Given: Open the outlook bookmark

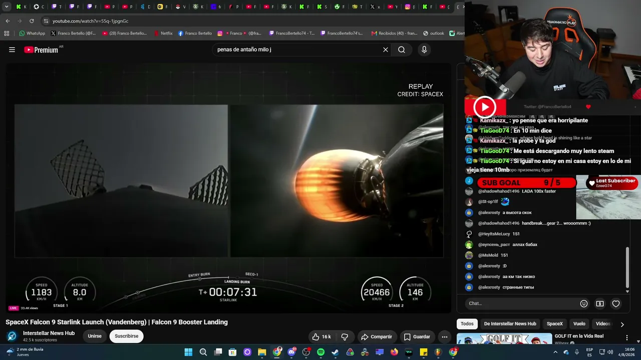Looking at the screenshot, I should (434, 33).
